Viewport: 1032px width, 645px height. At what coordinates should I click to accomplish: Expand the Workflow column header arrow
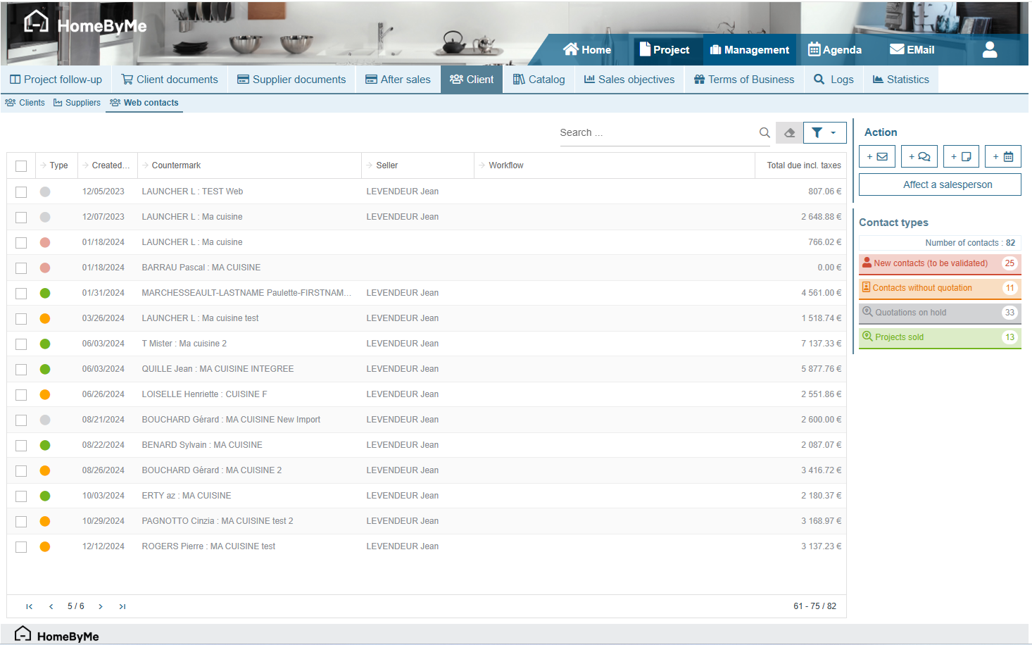click(482, 165)
